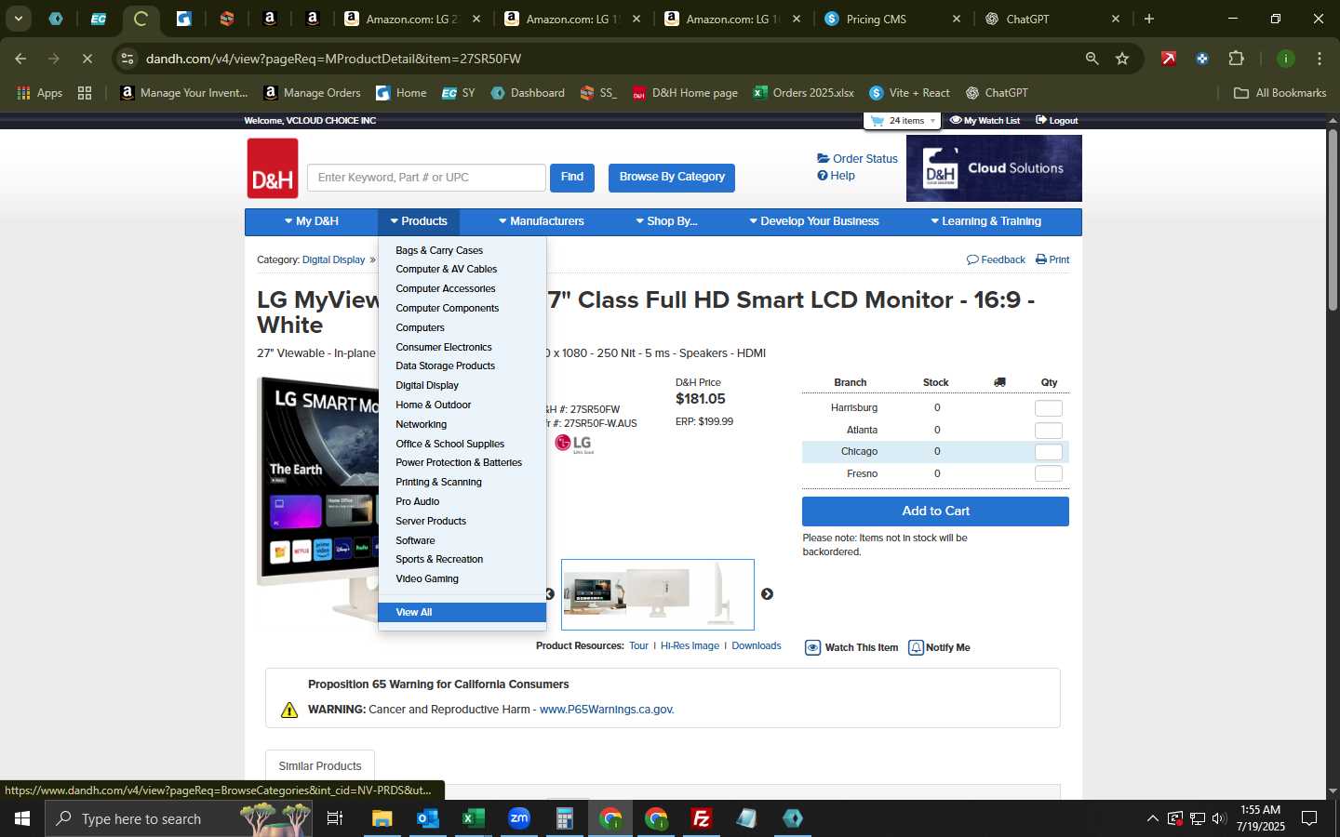Select Computer Accessories from Products menu

pos(446,289)
